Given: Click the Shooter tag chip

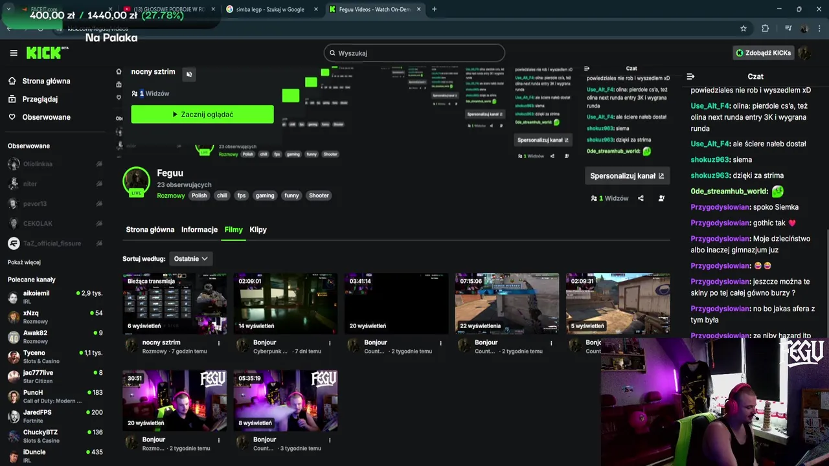Looking at the screenshot, I should 319,195.
